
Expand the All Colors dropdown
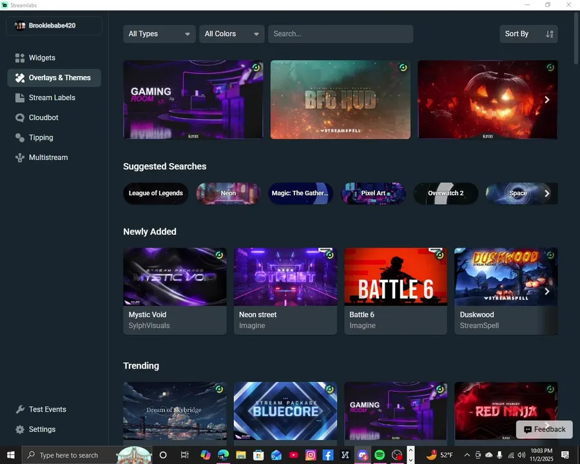click(x=231, y=34)
